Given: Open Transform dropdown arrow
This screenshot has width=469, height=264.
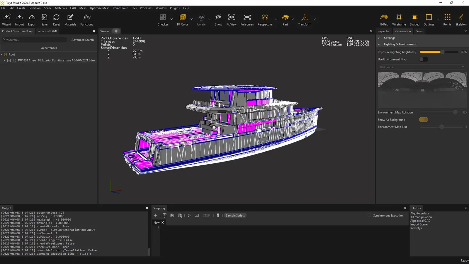Looking at the screenshot, I should click(315, 19).
